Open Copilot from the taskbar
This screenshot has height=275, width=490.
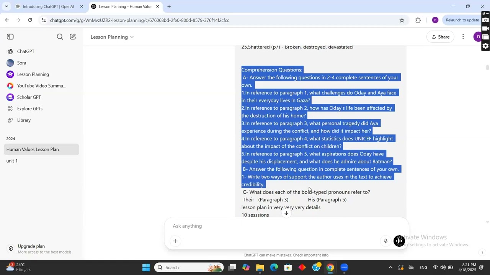click(246, 267)
